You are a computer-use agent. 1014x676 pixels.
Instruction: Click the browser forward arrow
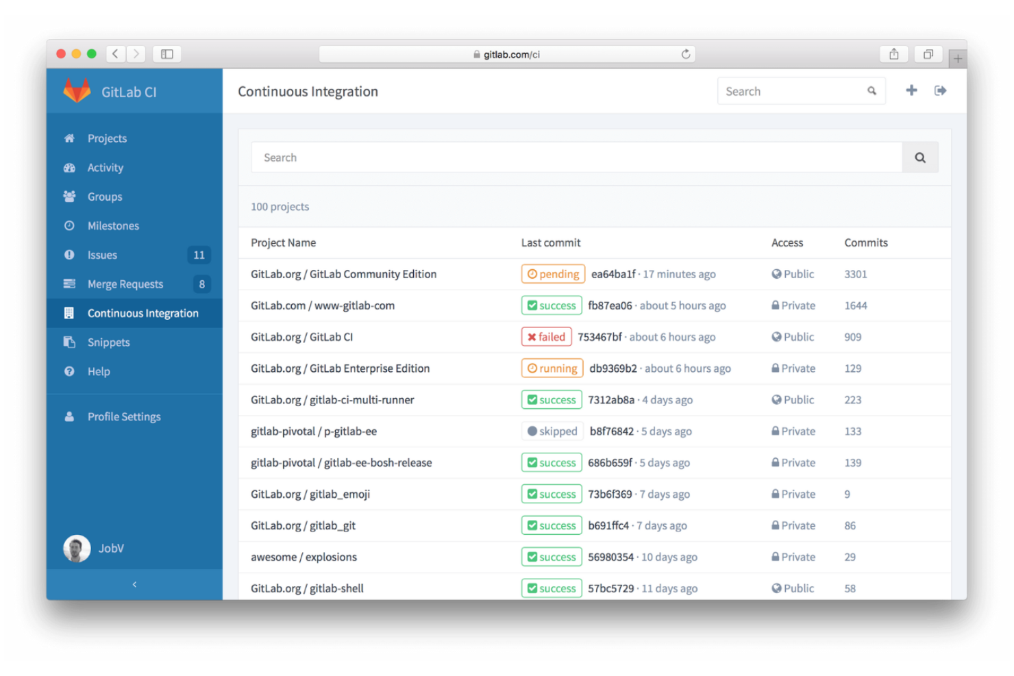[136, 53]
